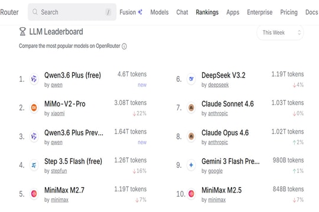
Task: Click the 16% decrease indicator
Action: point(139,171)
